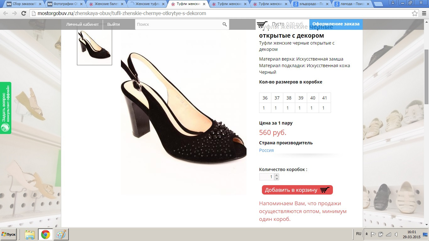Decrease box quantity with down arrow

coord(276,179)
